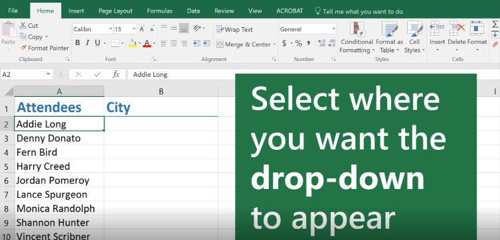Select the column A header
Image resolution: width=500 pixels, height=240 pixels.
tap(59, 91)
